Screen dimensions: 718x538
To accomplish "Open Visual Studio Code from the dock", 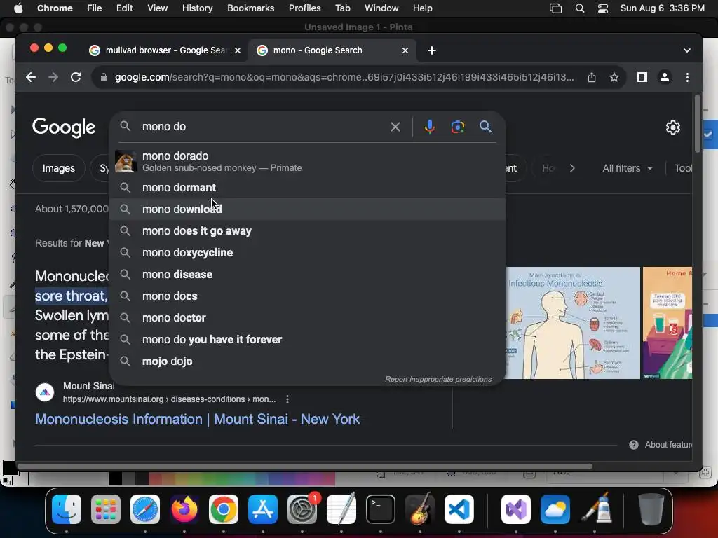I will (459, 509).
